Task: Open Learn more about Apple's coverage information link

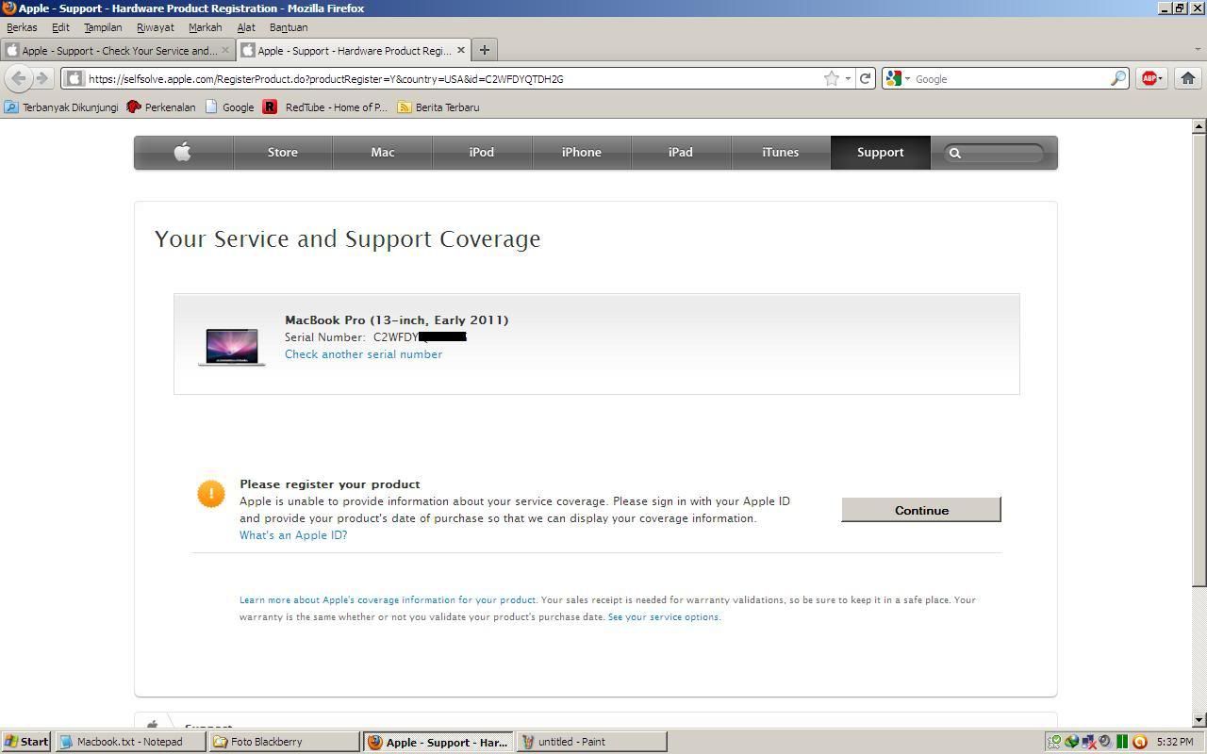Action: pyautogui.click(x=388, y=600)
